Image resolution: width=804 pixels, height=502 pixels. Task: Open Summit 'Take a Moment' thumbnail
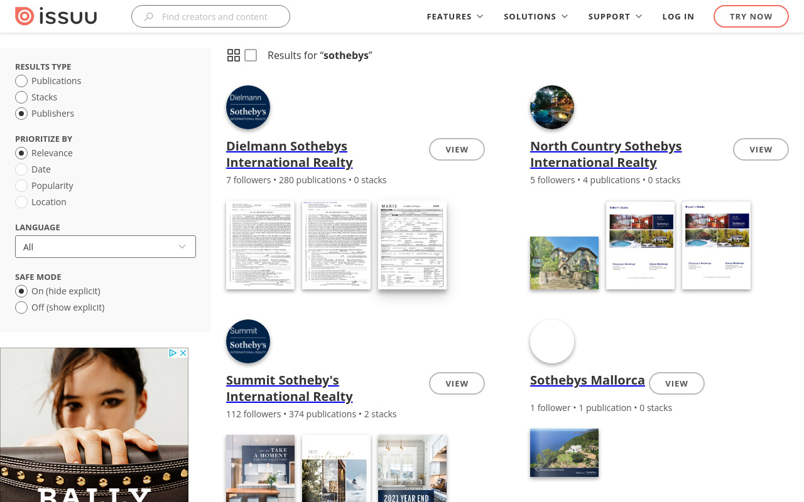click(x=260, y=468)
